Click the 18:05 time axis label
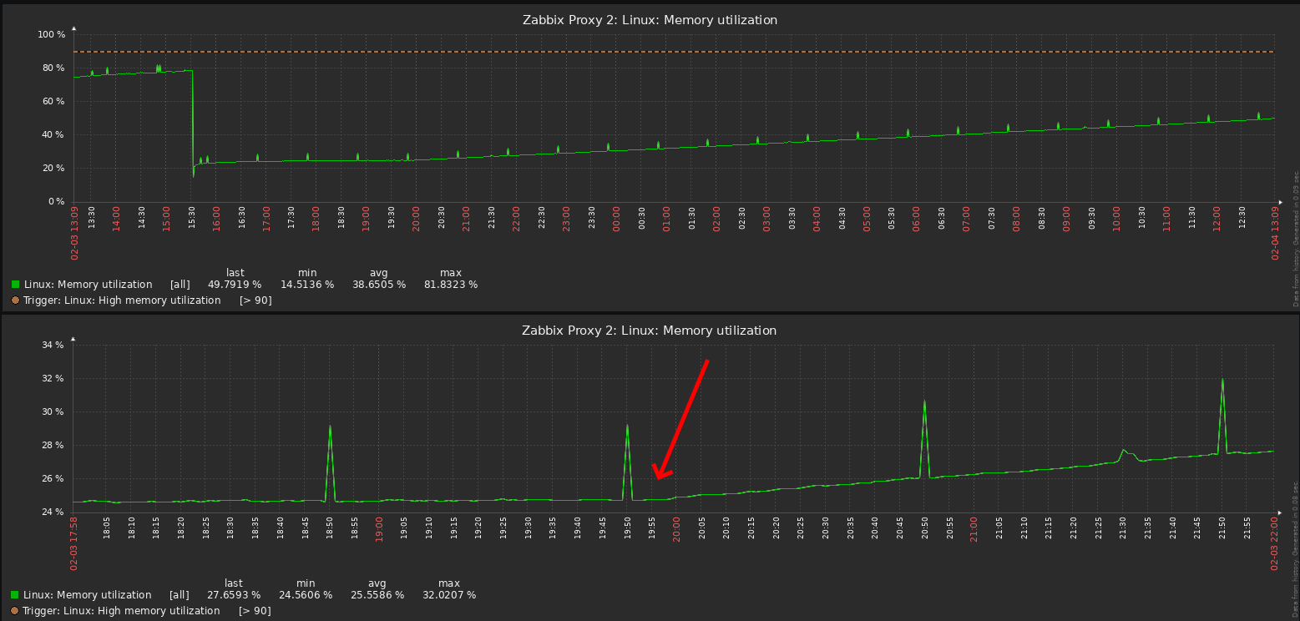This screenshot has height=621, width=1300. pos(107,528)
